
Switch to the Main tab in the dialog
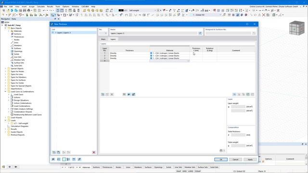pyautogui.click(x=103, y=39)
